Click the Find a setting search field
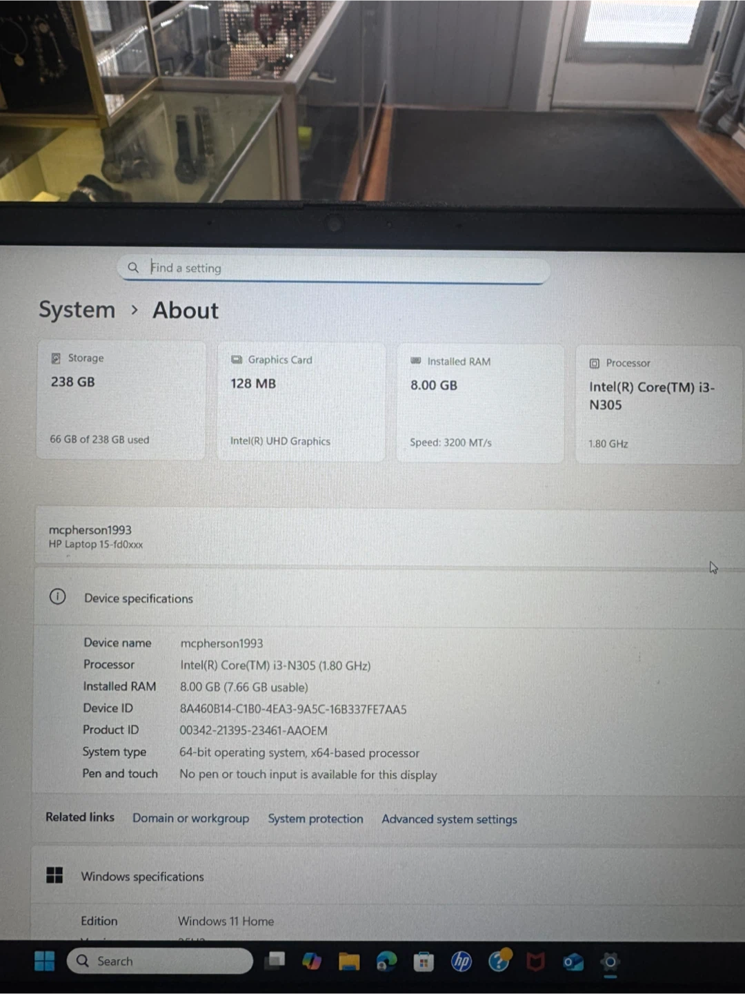Screen dimensions: 745x994 334,269
